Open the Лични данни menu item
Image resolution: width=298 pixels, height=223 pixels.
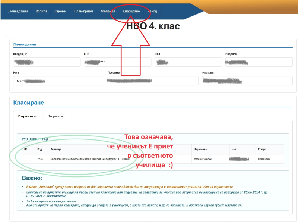click(18, 11)
